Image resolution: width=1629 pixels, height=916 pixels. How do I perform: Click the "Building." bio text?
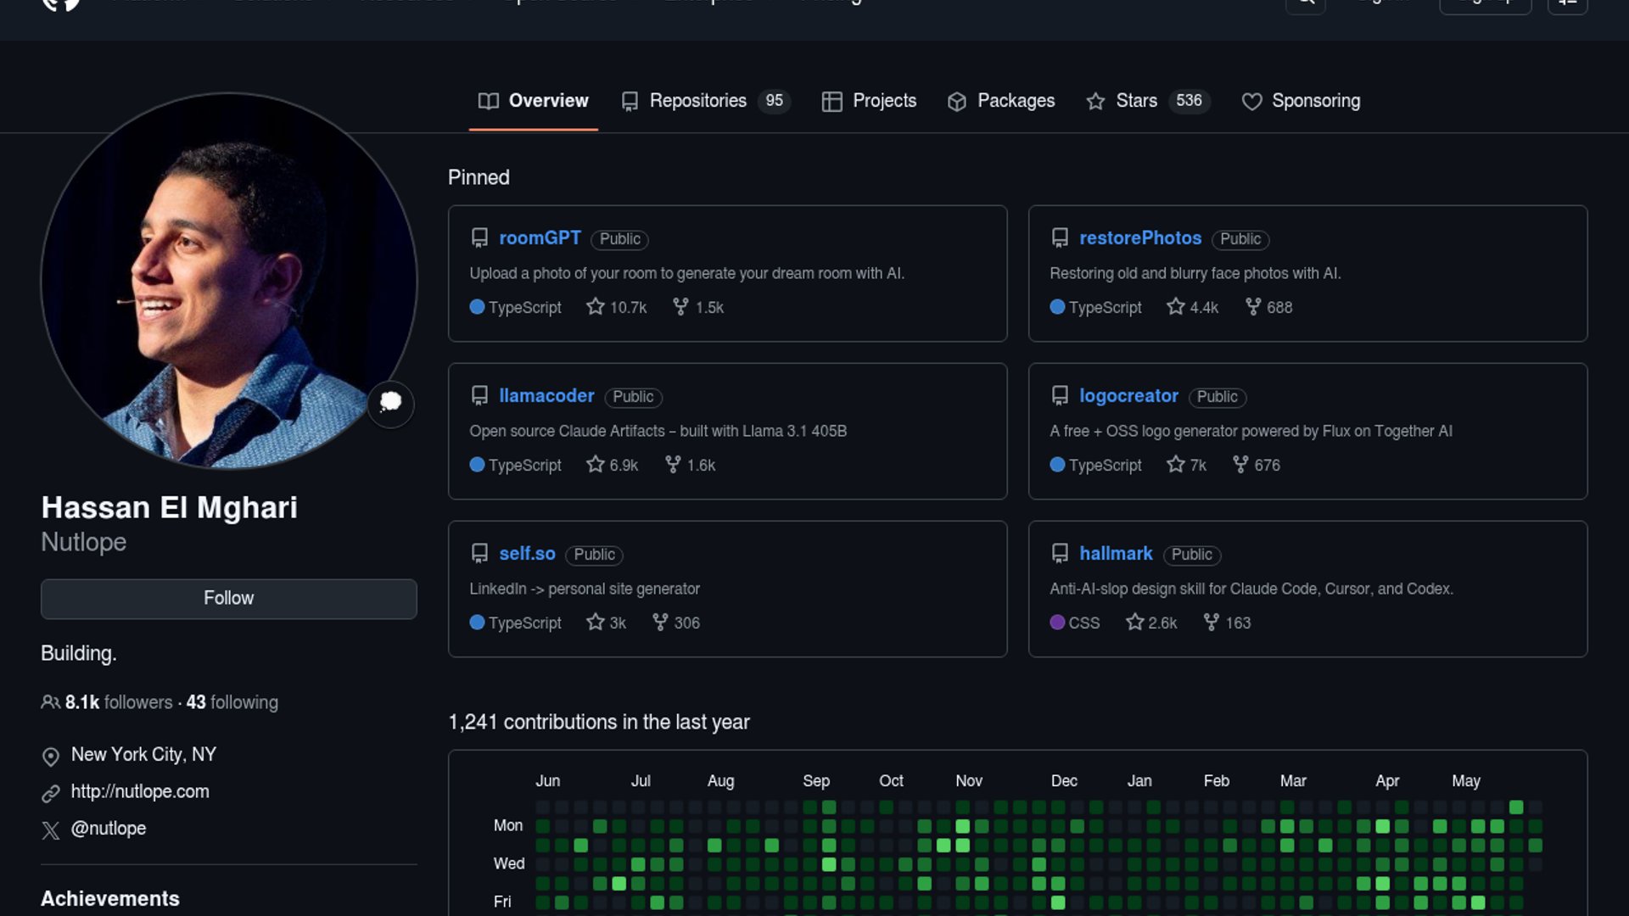[x=79, y=654]
